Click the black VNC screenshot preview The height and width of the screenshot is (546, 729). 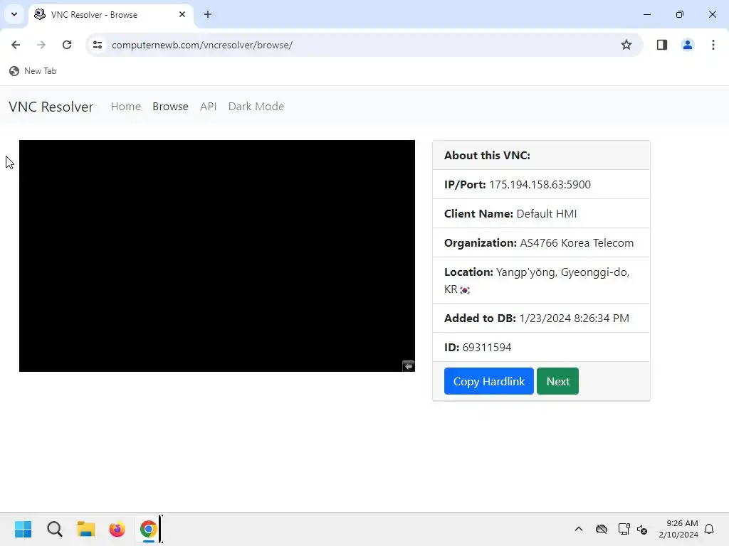point(216,256)
